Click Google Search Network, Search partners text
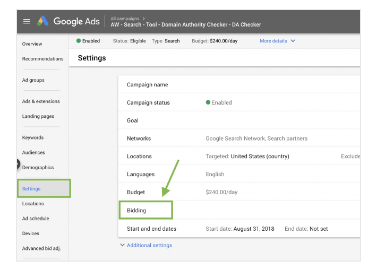 point(256,138)
